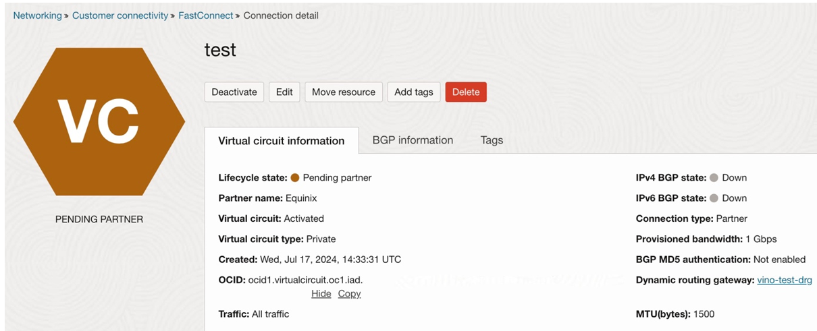Image resolution: width=817 pixels, height=331 pixels.
Task: Open the Tags tab
Action: point(492,140)
